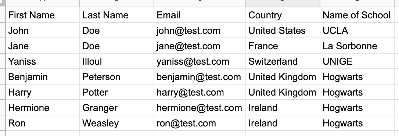Select the benjamin@test.com cell
This screenshot has height=136, width=399.
coord(200,77)
